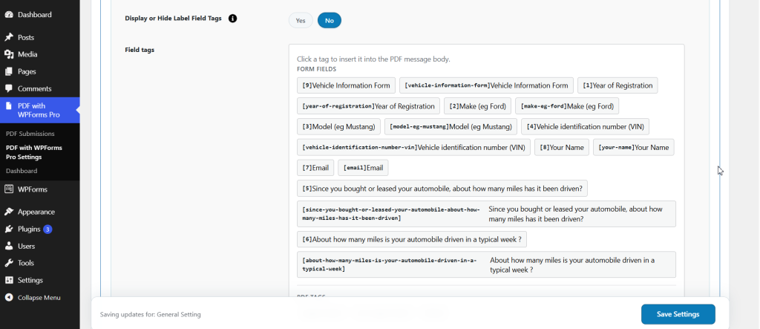Insert the [make-eg-ford] tag
Image resolution: width=760 pixels, height=329 pixels.
click(567, 105)
